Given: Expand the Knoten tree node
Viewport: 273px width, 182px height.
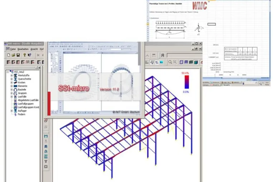Looking at the screenshot, I should click(x=11, y=82).
